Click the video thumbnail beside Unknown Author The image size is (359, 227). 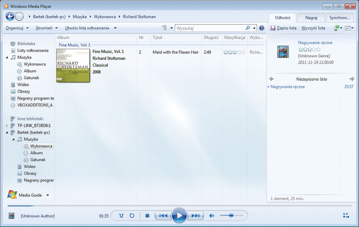point(12,215)
